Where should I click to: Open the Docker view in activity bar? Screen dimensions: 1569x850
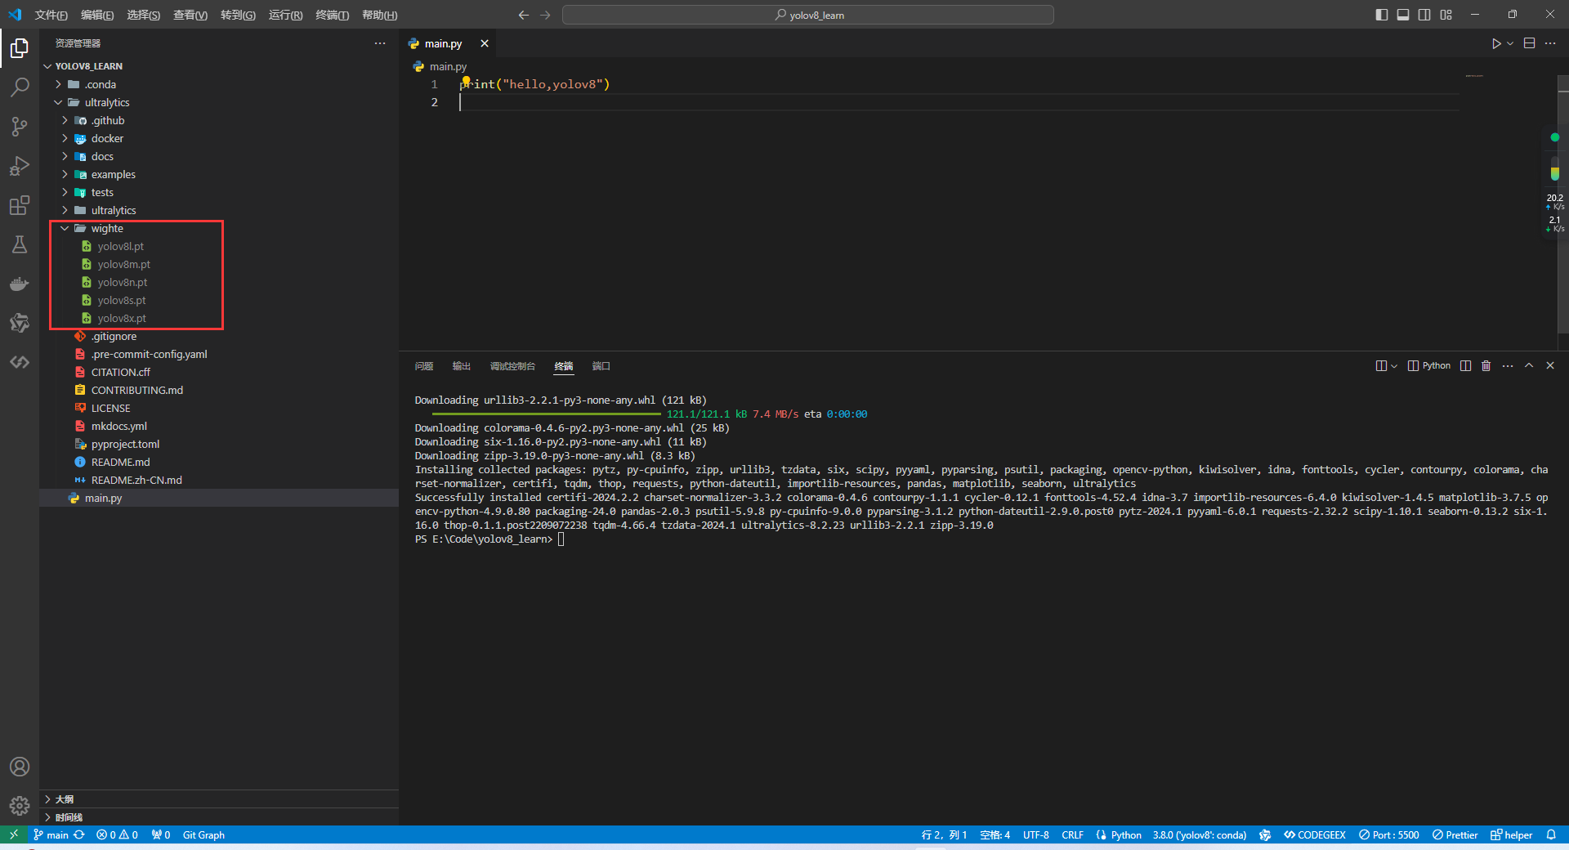(x=20, y=284)
